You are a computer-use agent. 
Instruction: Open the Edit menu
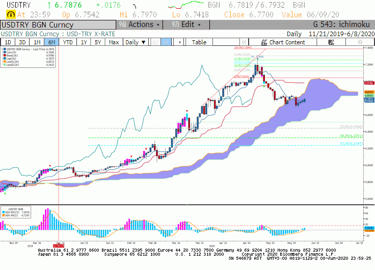186,24
